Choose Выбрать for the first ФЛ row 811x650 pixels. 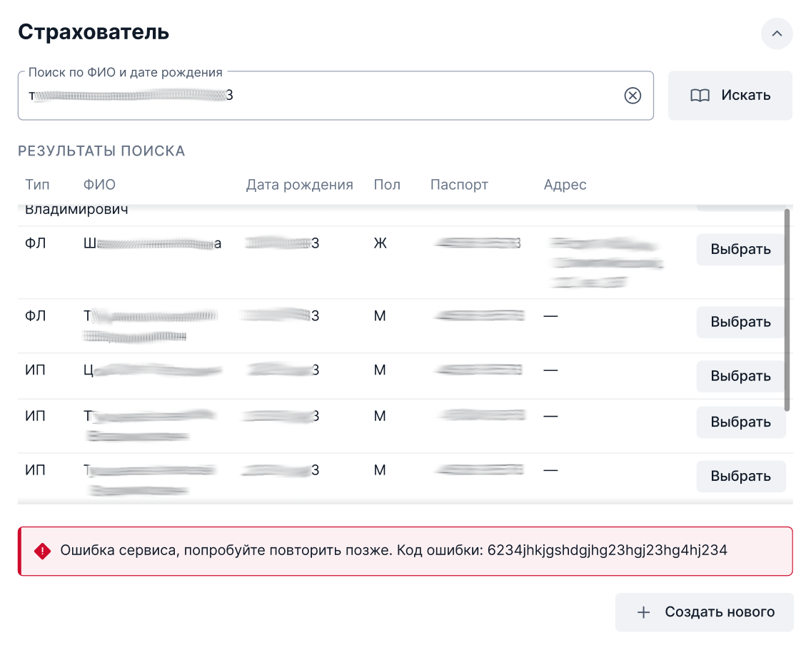pos(740,249)
